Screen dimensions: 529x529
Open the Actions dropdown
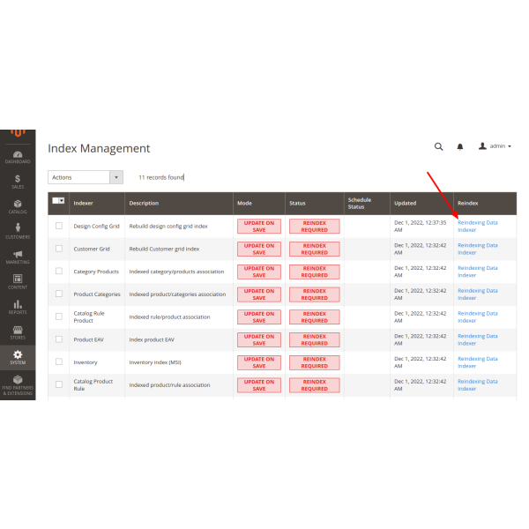click(85, 177)
